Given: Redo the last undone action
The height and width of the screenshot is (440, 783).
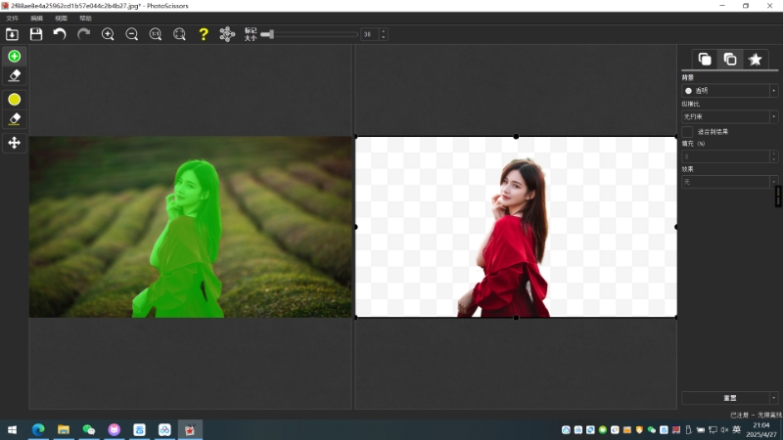Looking at the screenshot, I should (x=83, y=34).
